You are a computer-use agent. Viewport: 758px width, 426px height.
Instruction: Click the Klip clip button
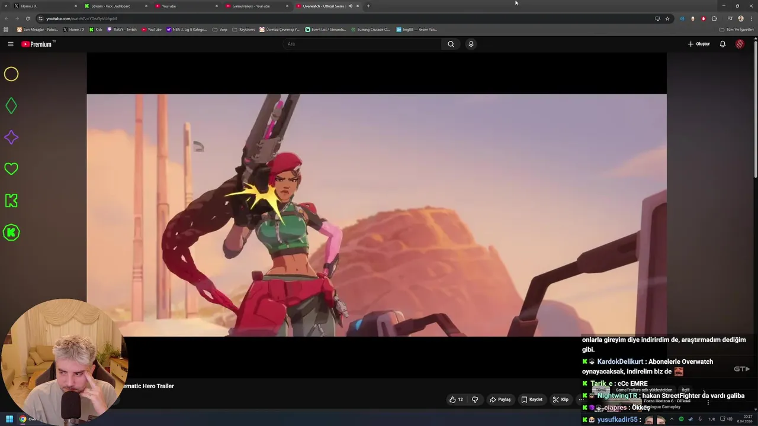click(x=560, y=399)
